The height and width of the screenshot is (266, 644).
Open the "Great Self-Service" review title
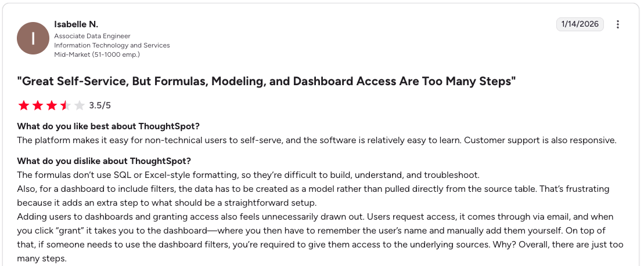coord(267,82)
